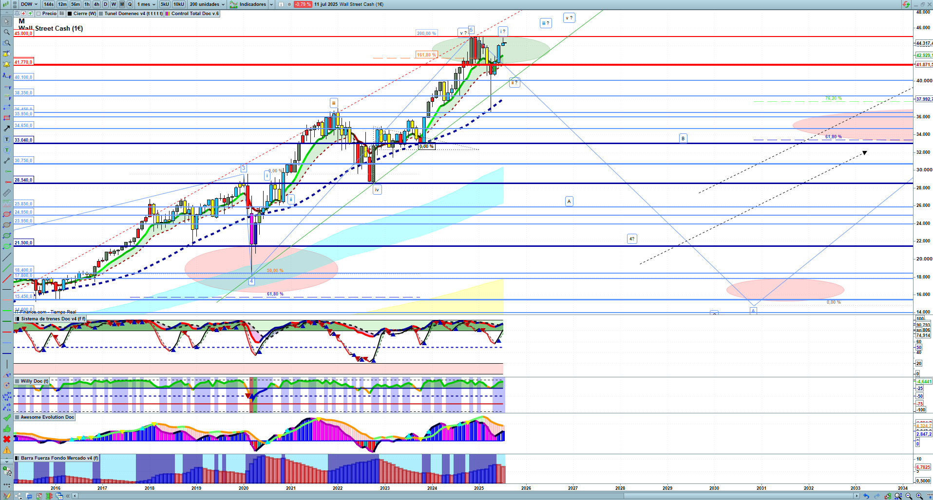Click the 5kU units button

165,4
